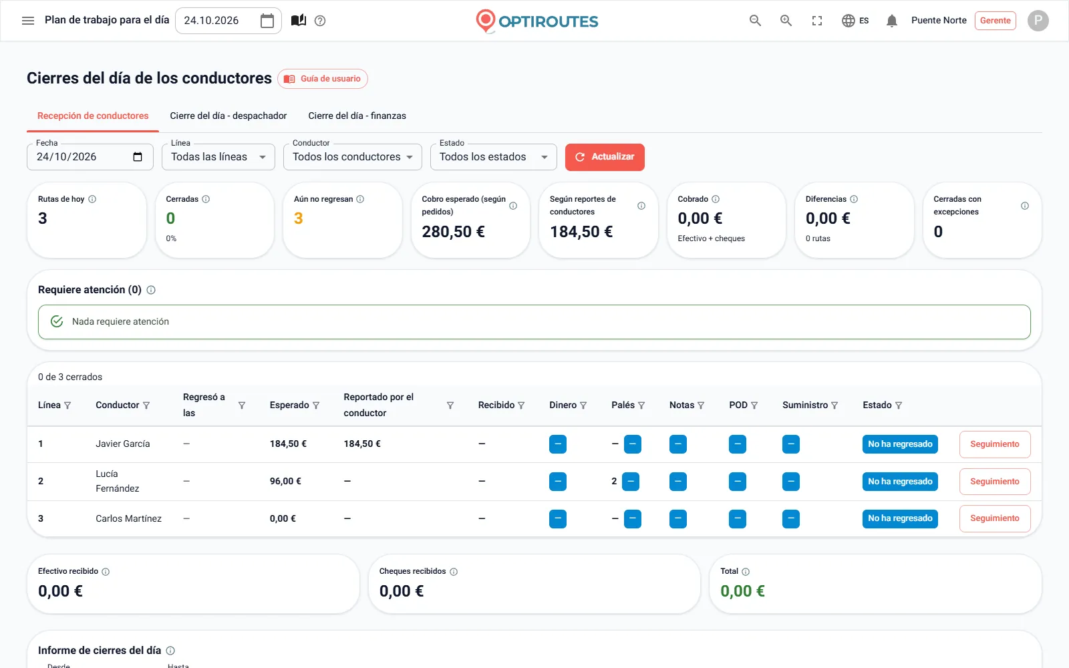Screen dimensions: 1069x668
Task: Switch to Cierre del día - despachador tab
Action: click(x=228, y=116)
